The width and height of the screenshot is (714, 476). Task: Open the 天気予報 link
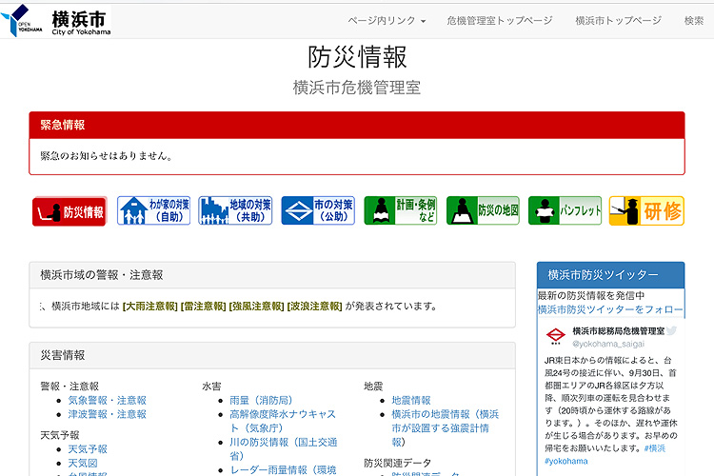coord(88,448)
